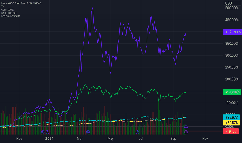Select the Invesco QQQ Trust legend title
The image size is (242, 143).
tap(21, 3)
